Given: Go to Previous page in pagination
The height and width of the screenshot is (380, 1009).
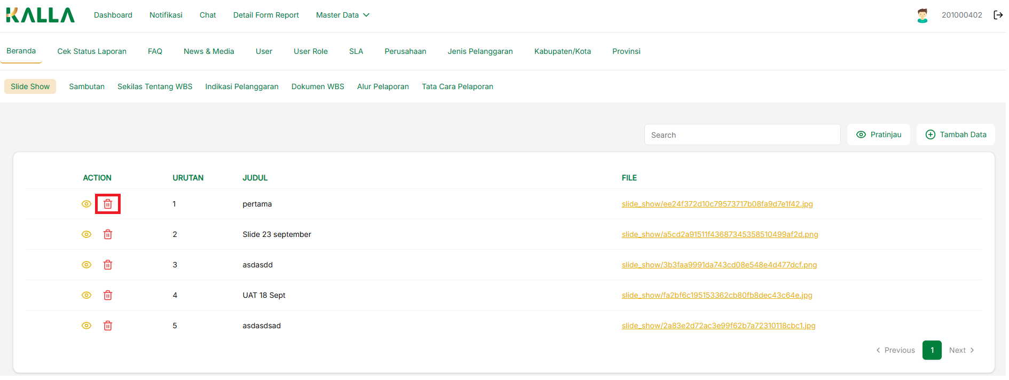Looking at the screenshot, I should pyautogui.click(x=895, y=350).
